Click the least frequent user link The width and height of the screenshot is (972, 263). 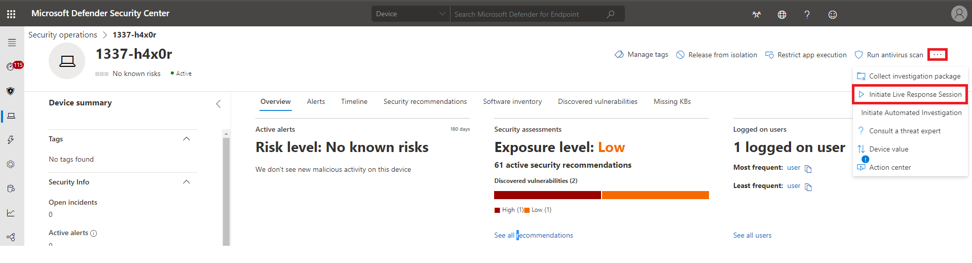(794, 186)
